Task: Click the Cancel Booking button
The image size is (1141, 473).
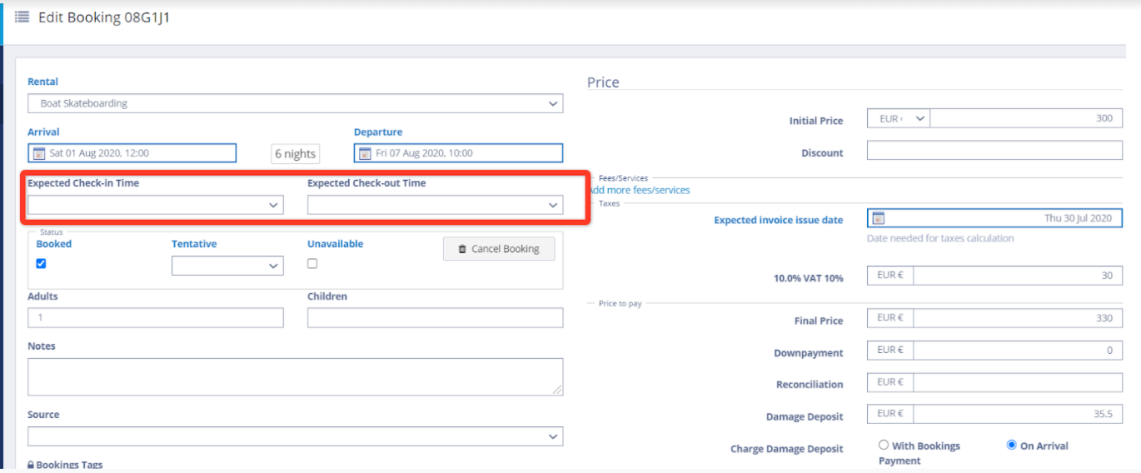Action: coord(499,249)
